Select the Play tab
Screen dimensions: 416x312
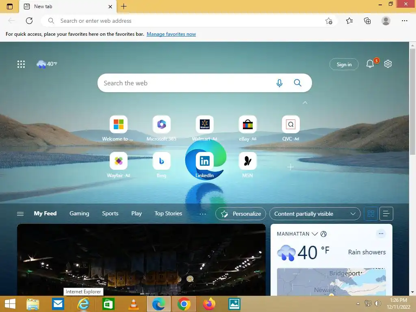coord(136,213)
